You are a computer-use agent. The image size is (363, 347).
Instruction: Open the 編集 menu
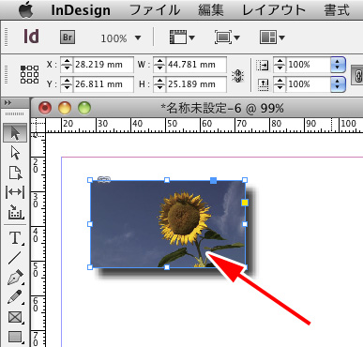click(x=211, y=10)
